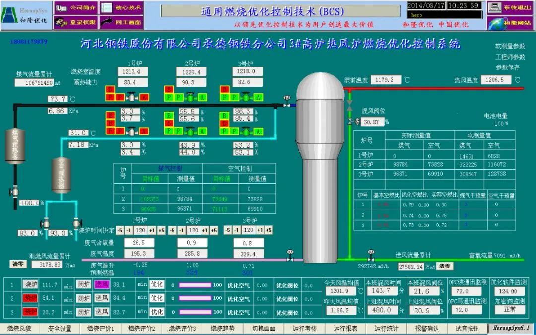Image resolution: width=536 pixels, height=335 pixels.
Task: Decrease 2号炉 burn time by 1
Action: click(x=182, y=230)
